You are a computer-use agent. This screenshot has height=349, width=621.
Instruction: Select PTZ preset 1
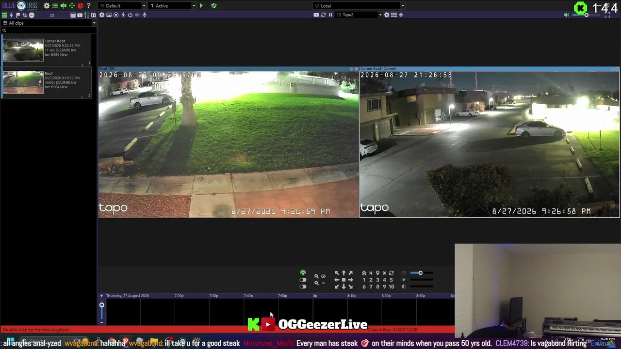364,280
